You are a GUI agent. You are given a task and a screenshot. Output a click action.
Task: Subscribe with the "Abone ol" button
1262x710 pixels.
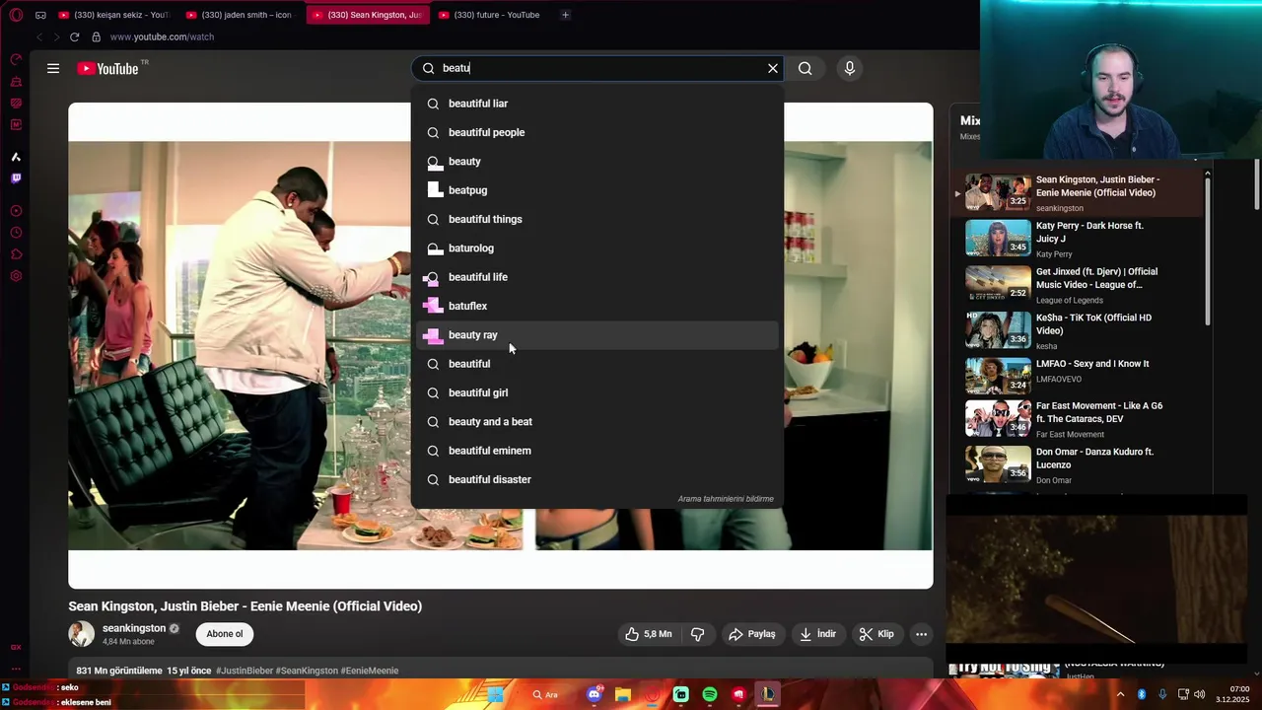225,634
